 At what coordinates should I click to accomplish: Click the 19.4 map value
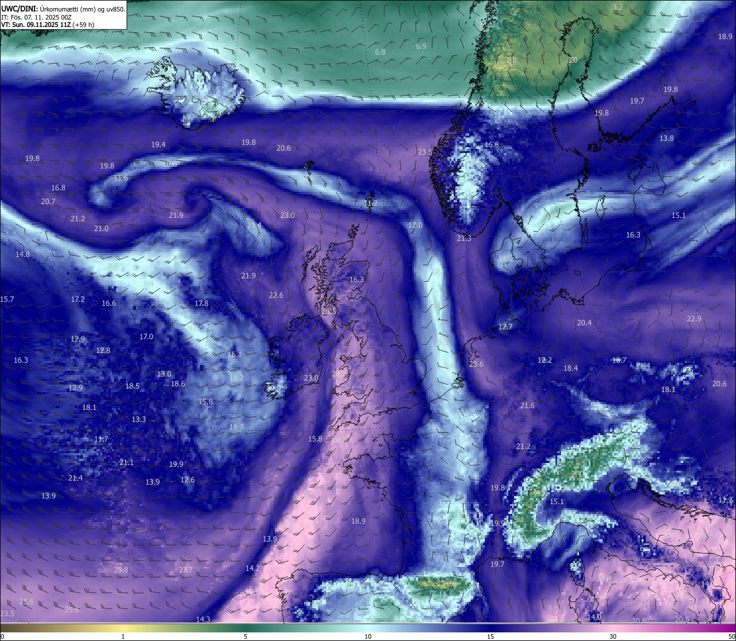[158, 144]
